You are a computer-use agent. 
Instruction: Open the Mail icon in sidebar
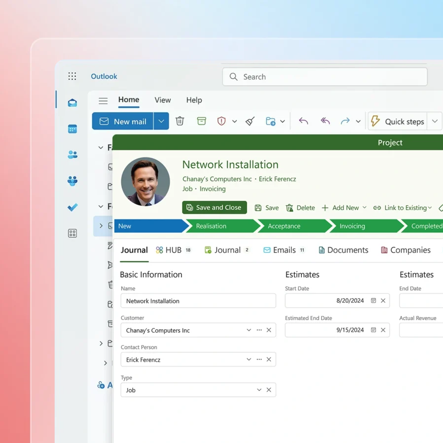72,103
